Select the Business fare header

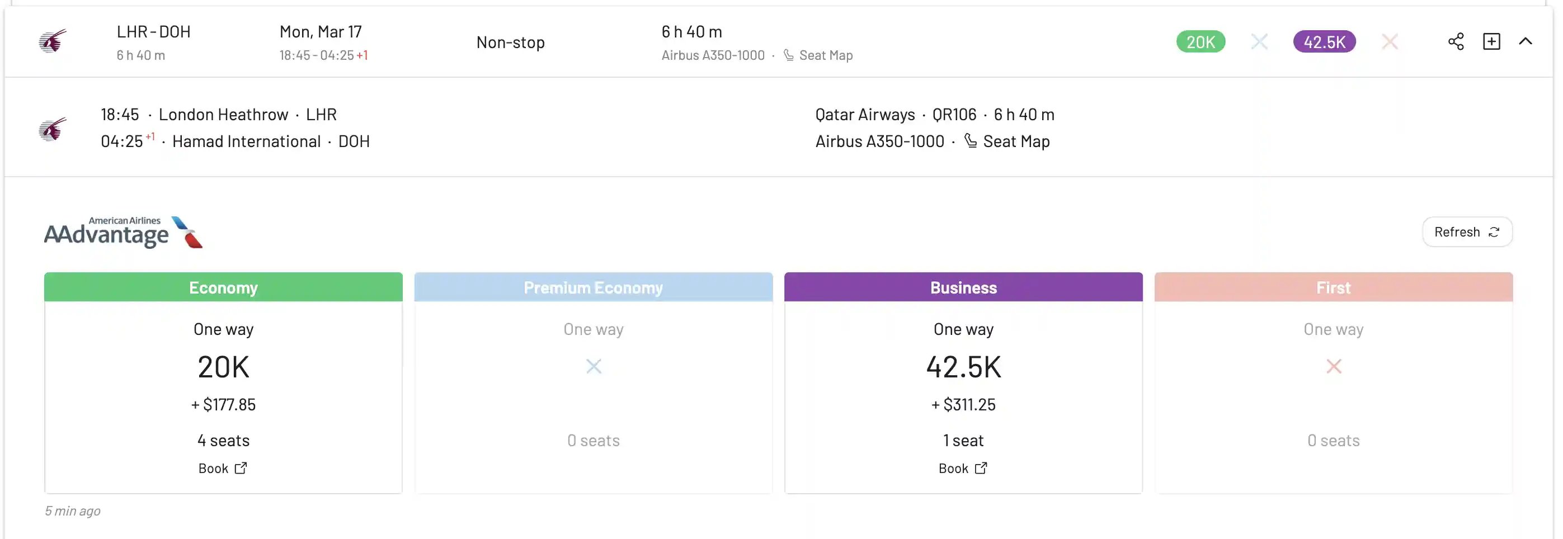tap(963, 287)
